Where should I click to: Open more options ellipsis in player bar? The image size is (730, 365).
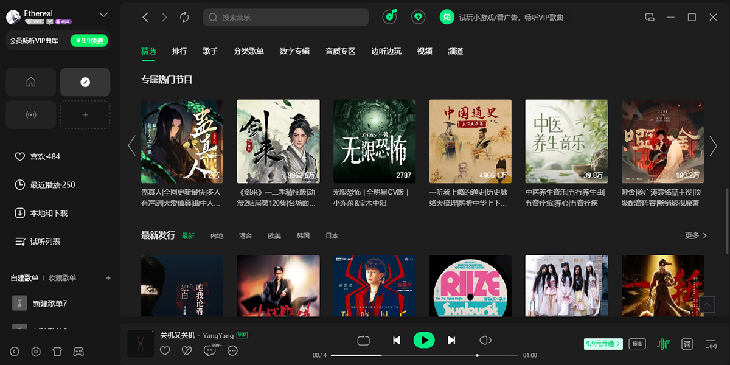click(232, 350)
